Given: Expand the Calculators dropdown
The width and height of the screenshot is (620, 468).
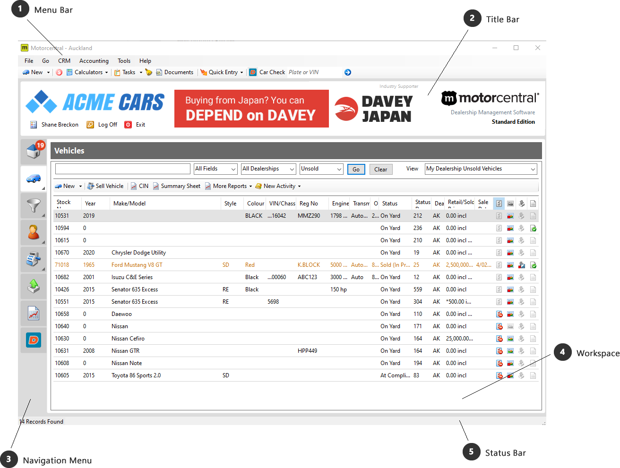Looking at the screenshot, I should pyautogui.click(x=106, y=73).
